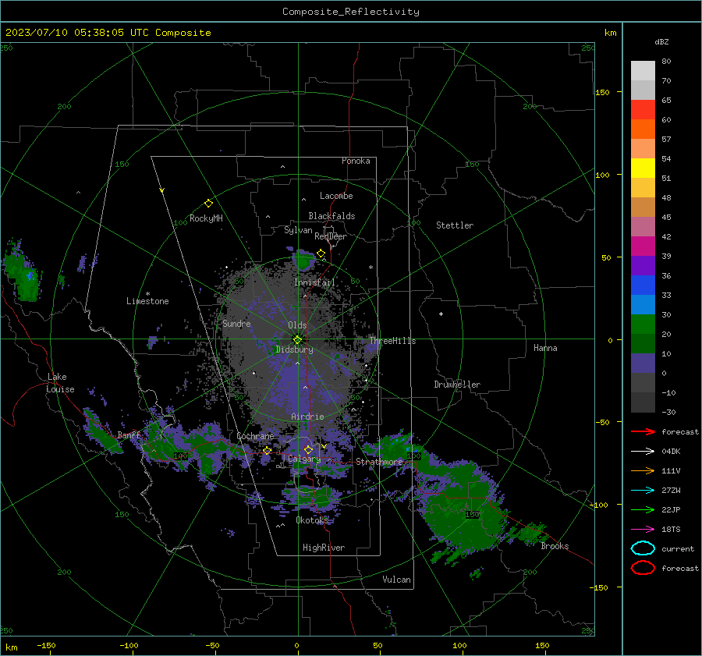Click the HighRiver town label

click(324, 548)
